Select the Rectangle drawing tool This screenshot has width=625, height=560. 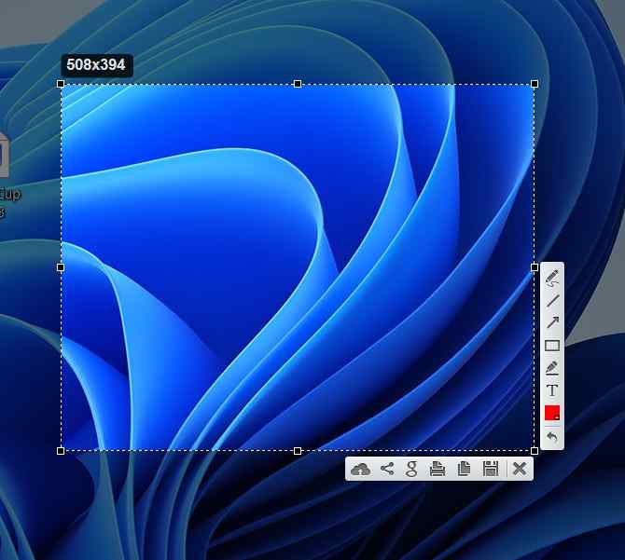(552, 346)
